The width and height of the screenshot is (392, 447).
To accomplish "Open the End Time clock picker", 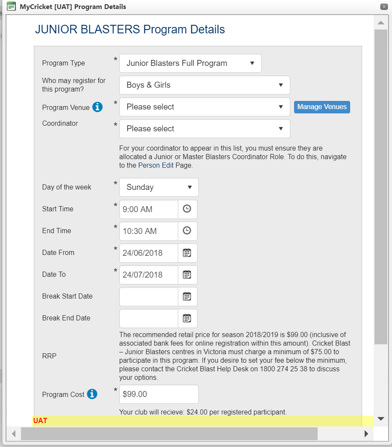I will 187,231.
